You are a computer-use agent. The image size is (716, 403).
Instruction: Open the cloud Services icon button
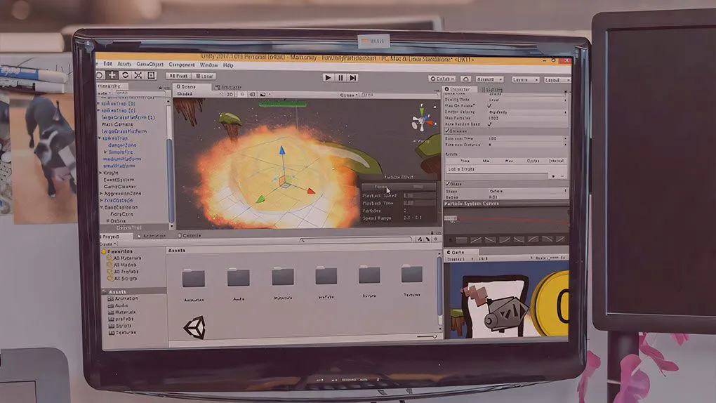(x=465, y=79)
